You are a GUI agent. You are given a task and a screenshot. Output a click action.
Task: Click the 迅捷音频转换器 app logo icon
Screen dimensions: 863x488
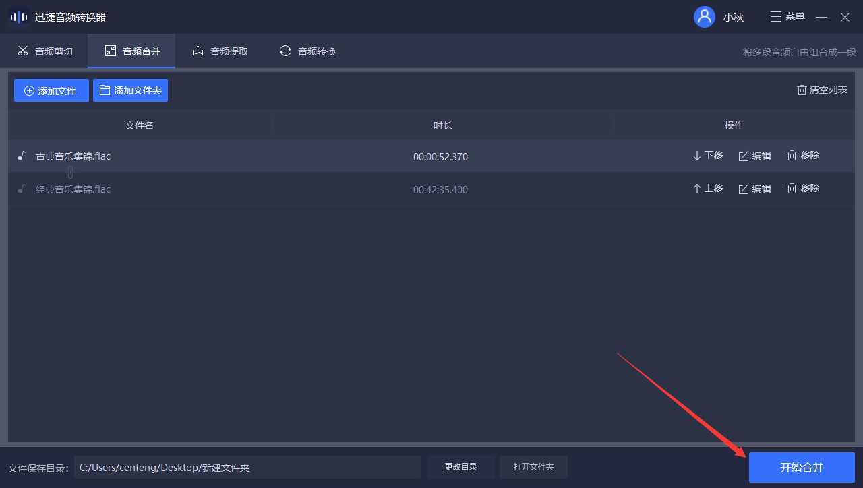19,17
